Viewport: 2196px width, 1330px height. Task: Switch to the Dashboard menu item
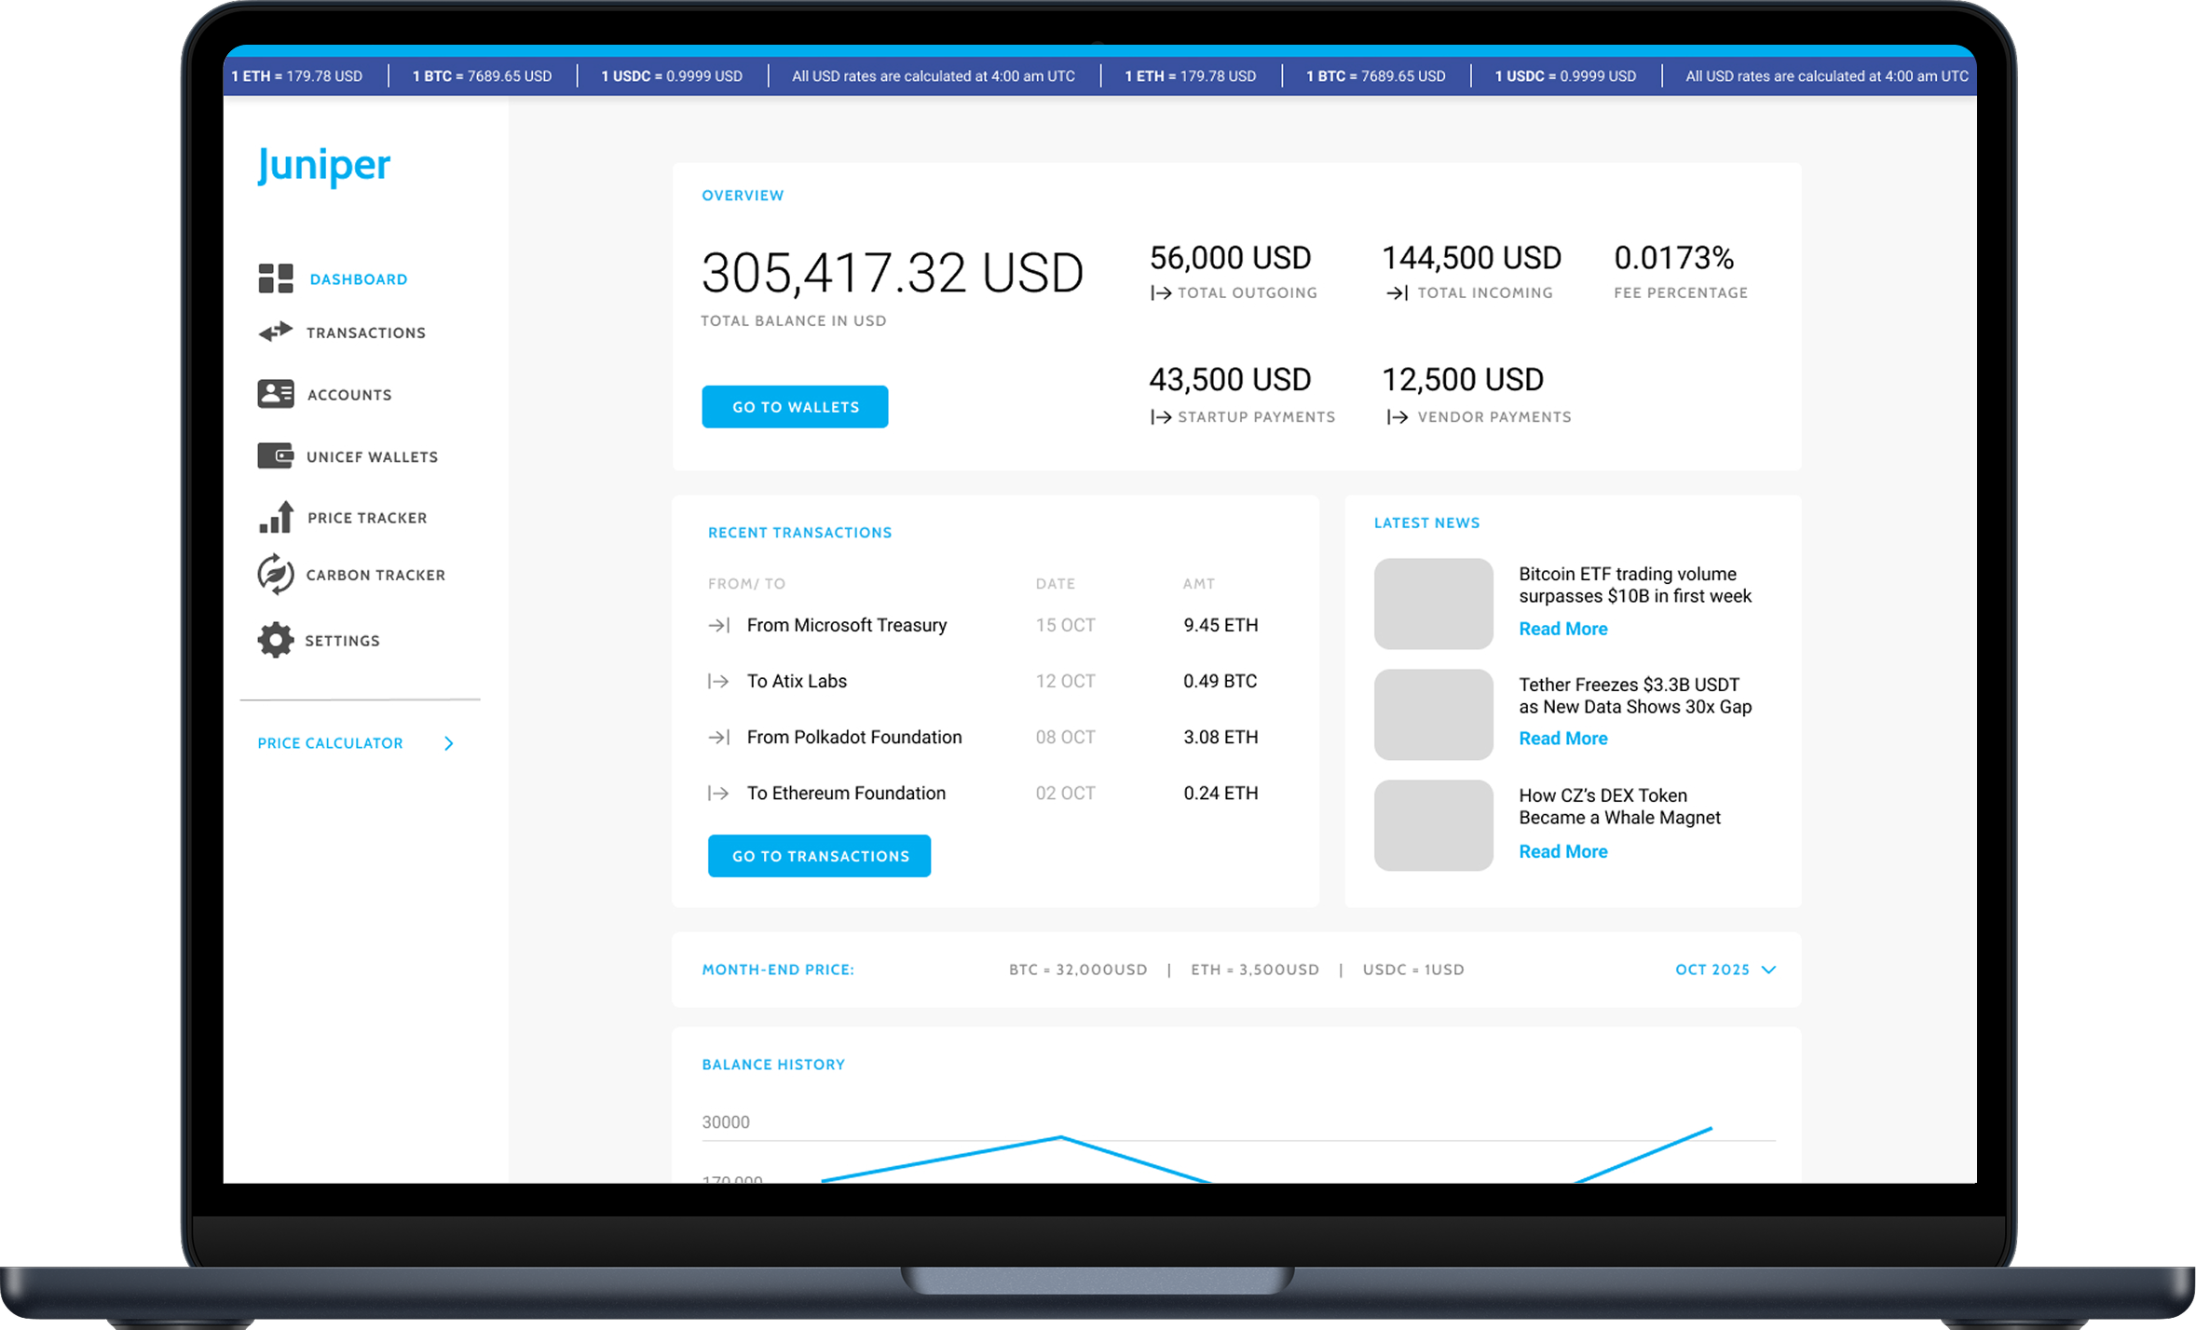358,278
